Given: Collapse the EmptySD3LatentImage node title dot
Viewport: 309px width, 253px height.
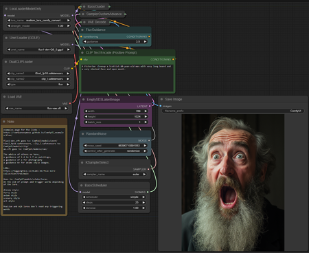Looking at the screenshot, I should pos(84,100).
